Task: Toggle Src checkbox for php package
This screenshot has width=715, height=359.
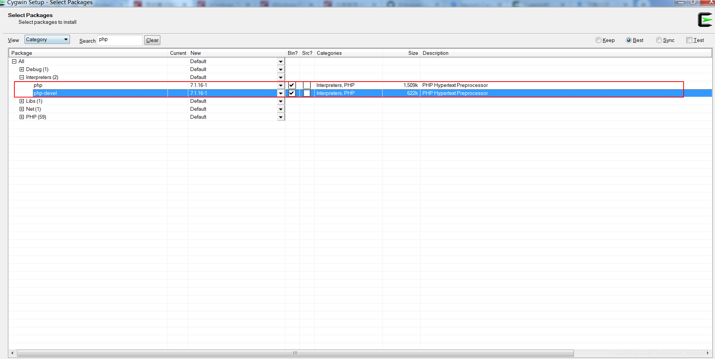Action: point(307,85)
